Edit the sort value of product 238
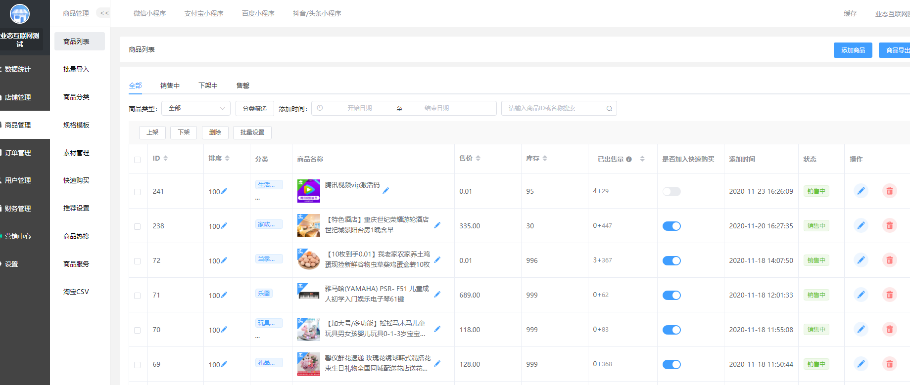910x385 pixels. tap(224, 225)
